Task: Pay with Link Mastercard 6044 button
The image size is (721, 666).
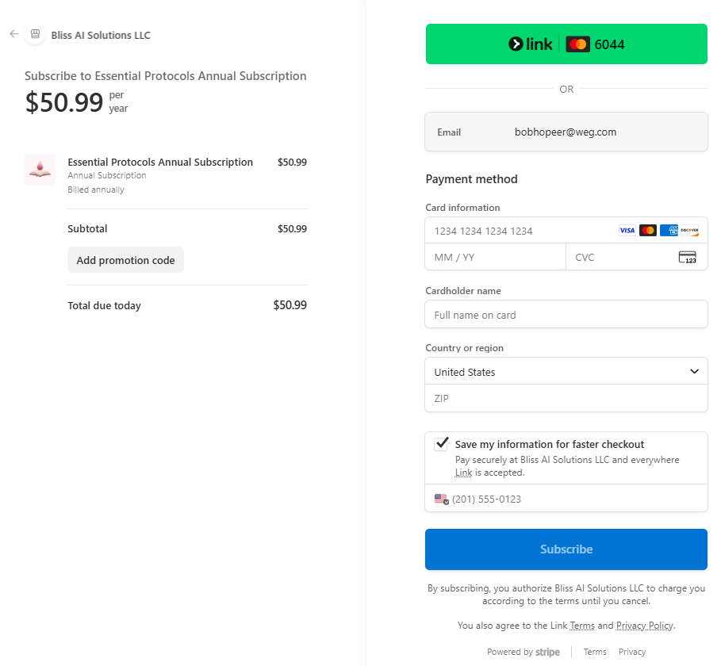Action: point(566,44)
